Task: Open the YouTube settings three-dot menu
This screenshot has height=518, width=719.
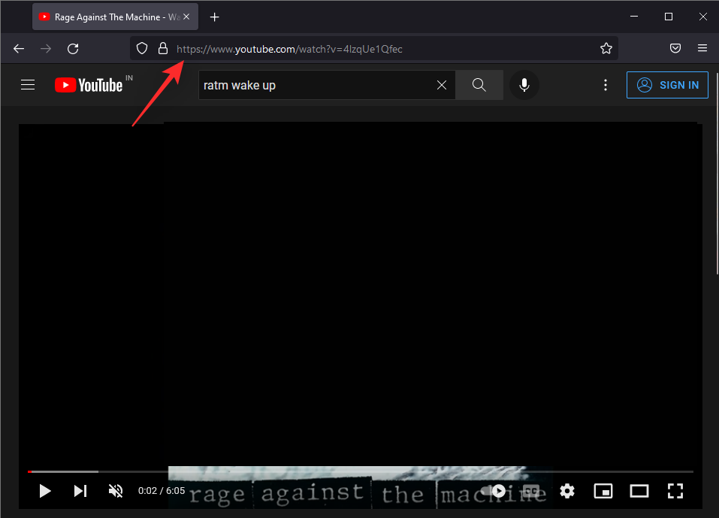Action: click(606, 85)
